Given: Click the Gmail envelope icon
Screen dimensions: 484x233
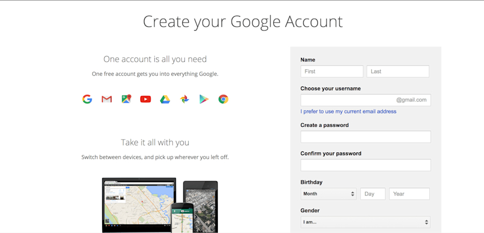Looking at the screenshot, I should (106, 99).
